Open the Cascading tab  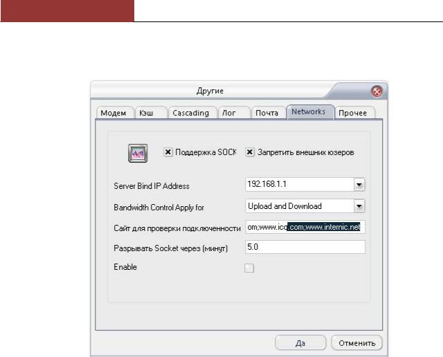tap(192, 113)
